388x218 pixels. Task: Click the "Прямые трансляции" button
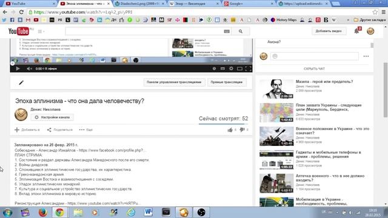[x=226, y=82]
